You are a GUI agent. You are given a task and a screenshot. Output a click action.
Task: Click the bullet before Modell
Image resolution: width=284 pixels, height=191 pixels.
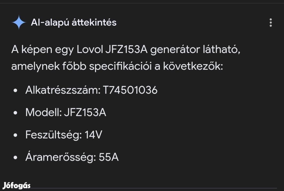pyautogui.click(x=15, y=113)
